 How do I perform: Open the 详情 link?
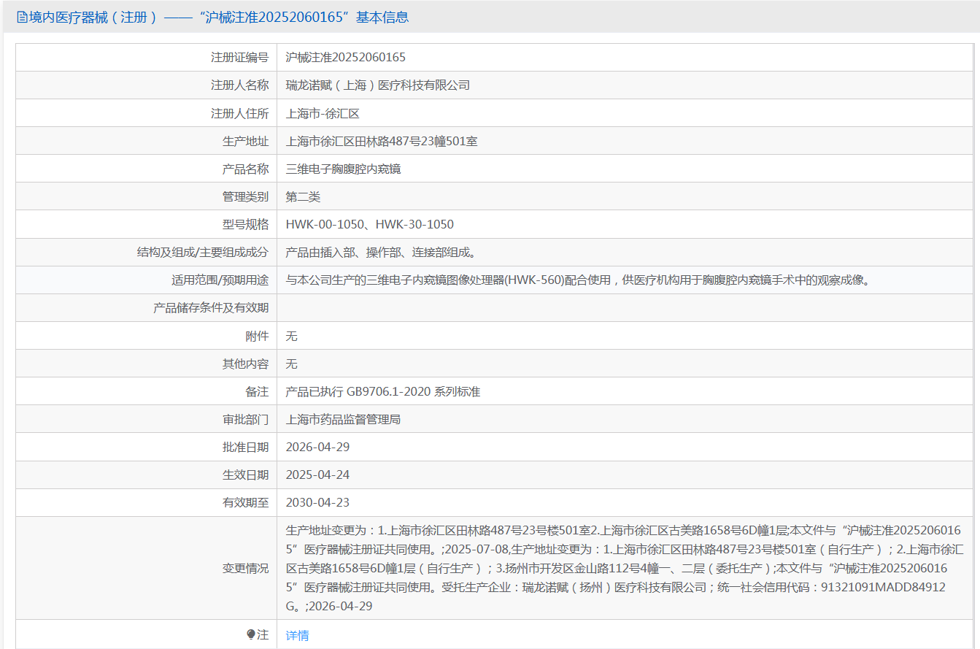pyautogui.click(x=298, y=635)
